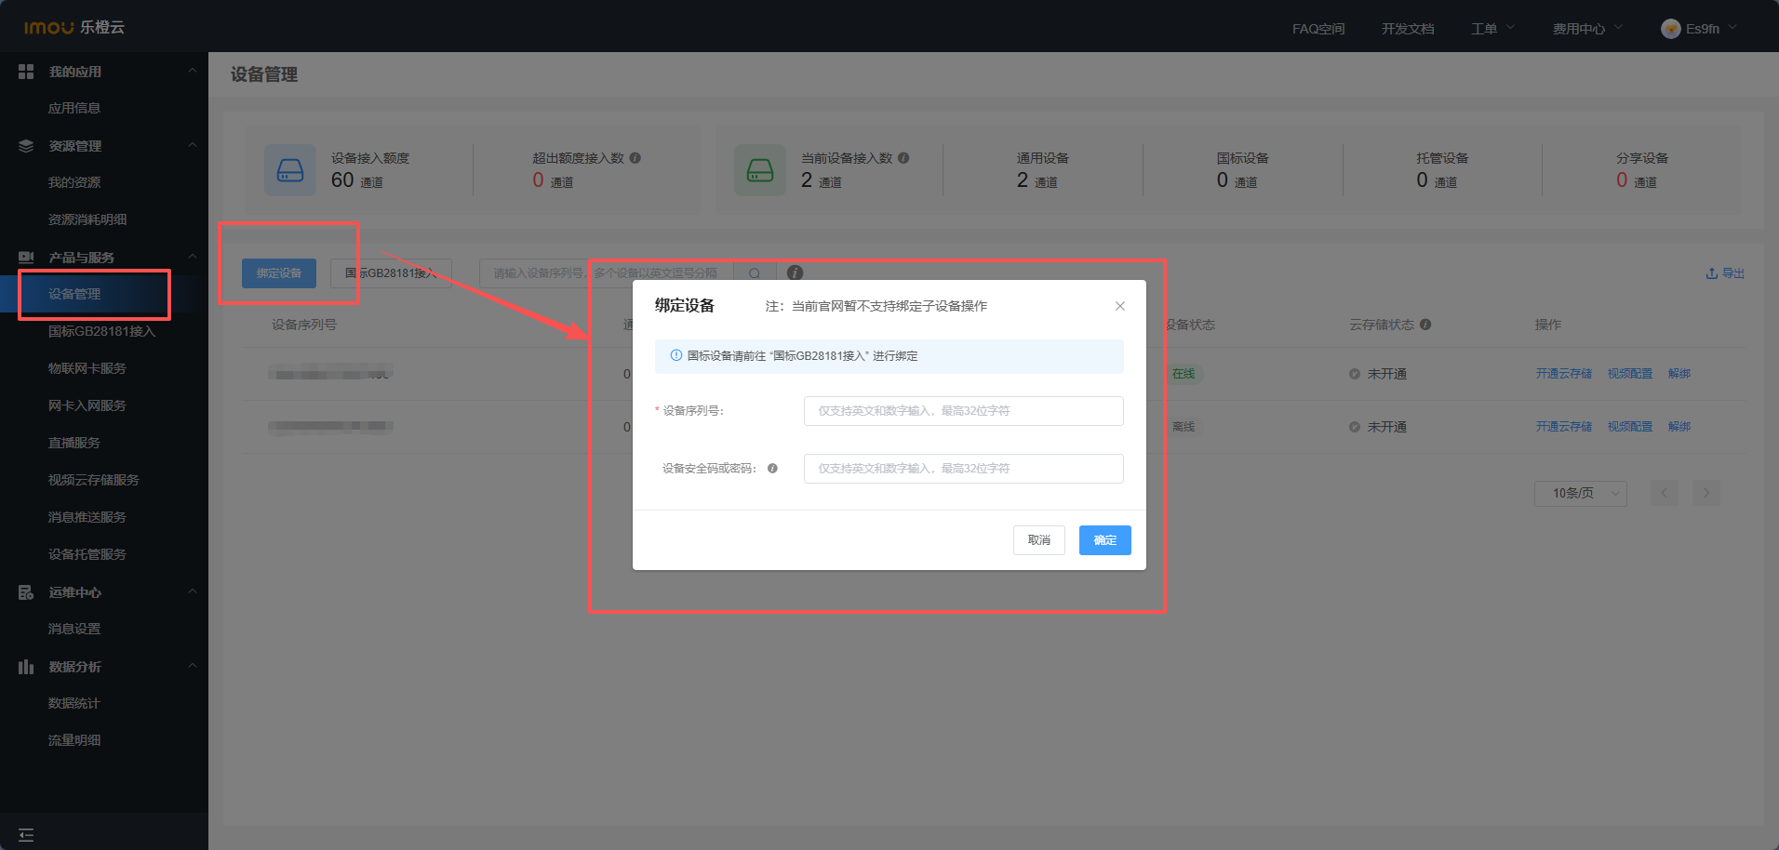The height and width of the screenshot is (850, 1779).
Task: Open 我的资源 in the sidebar
Action: (74, 182)
